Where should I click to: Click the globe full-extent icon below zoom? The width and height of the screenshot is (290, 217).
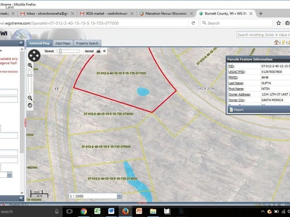(30, 105)
